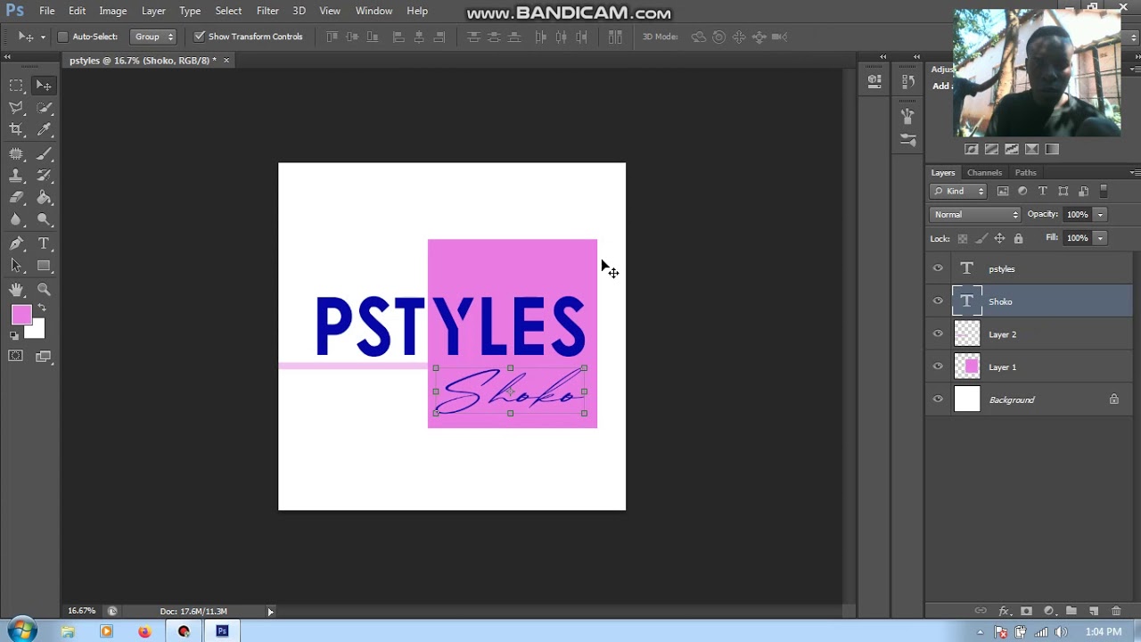The width and height of the screenshot is (1141, 642).
Task: Toggle lock all for layer
Action: (1018, 238)
